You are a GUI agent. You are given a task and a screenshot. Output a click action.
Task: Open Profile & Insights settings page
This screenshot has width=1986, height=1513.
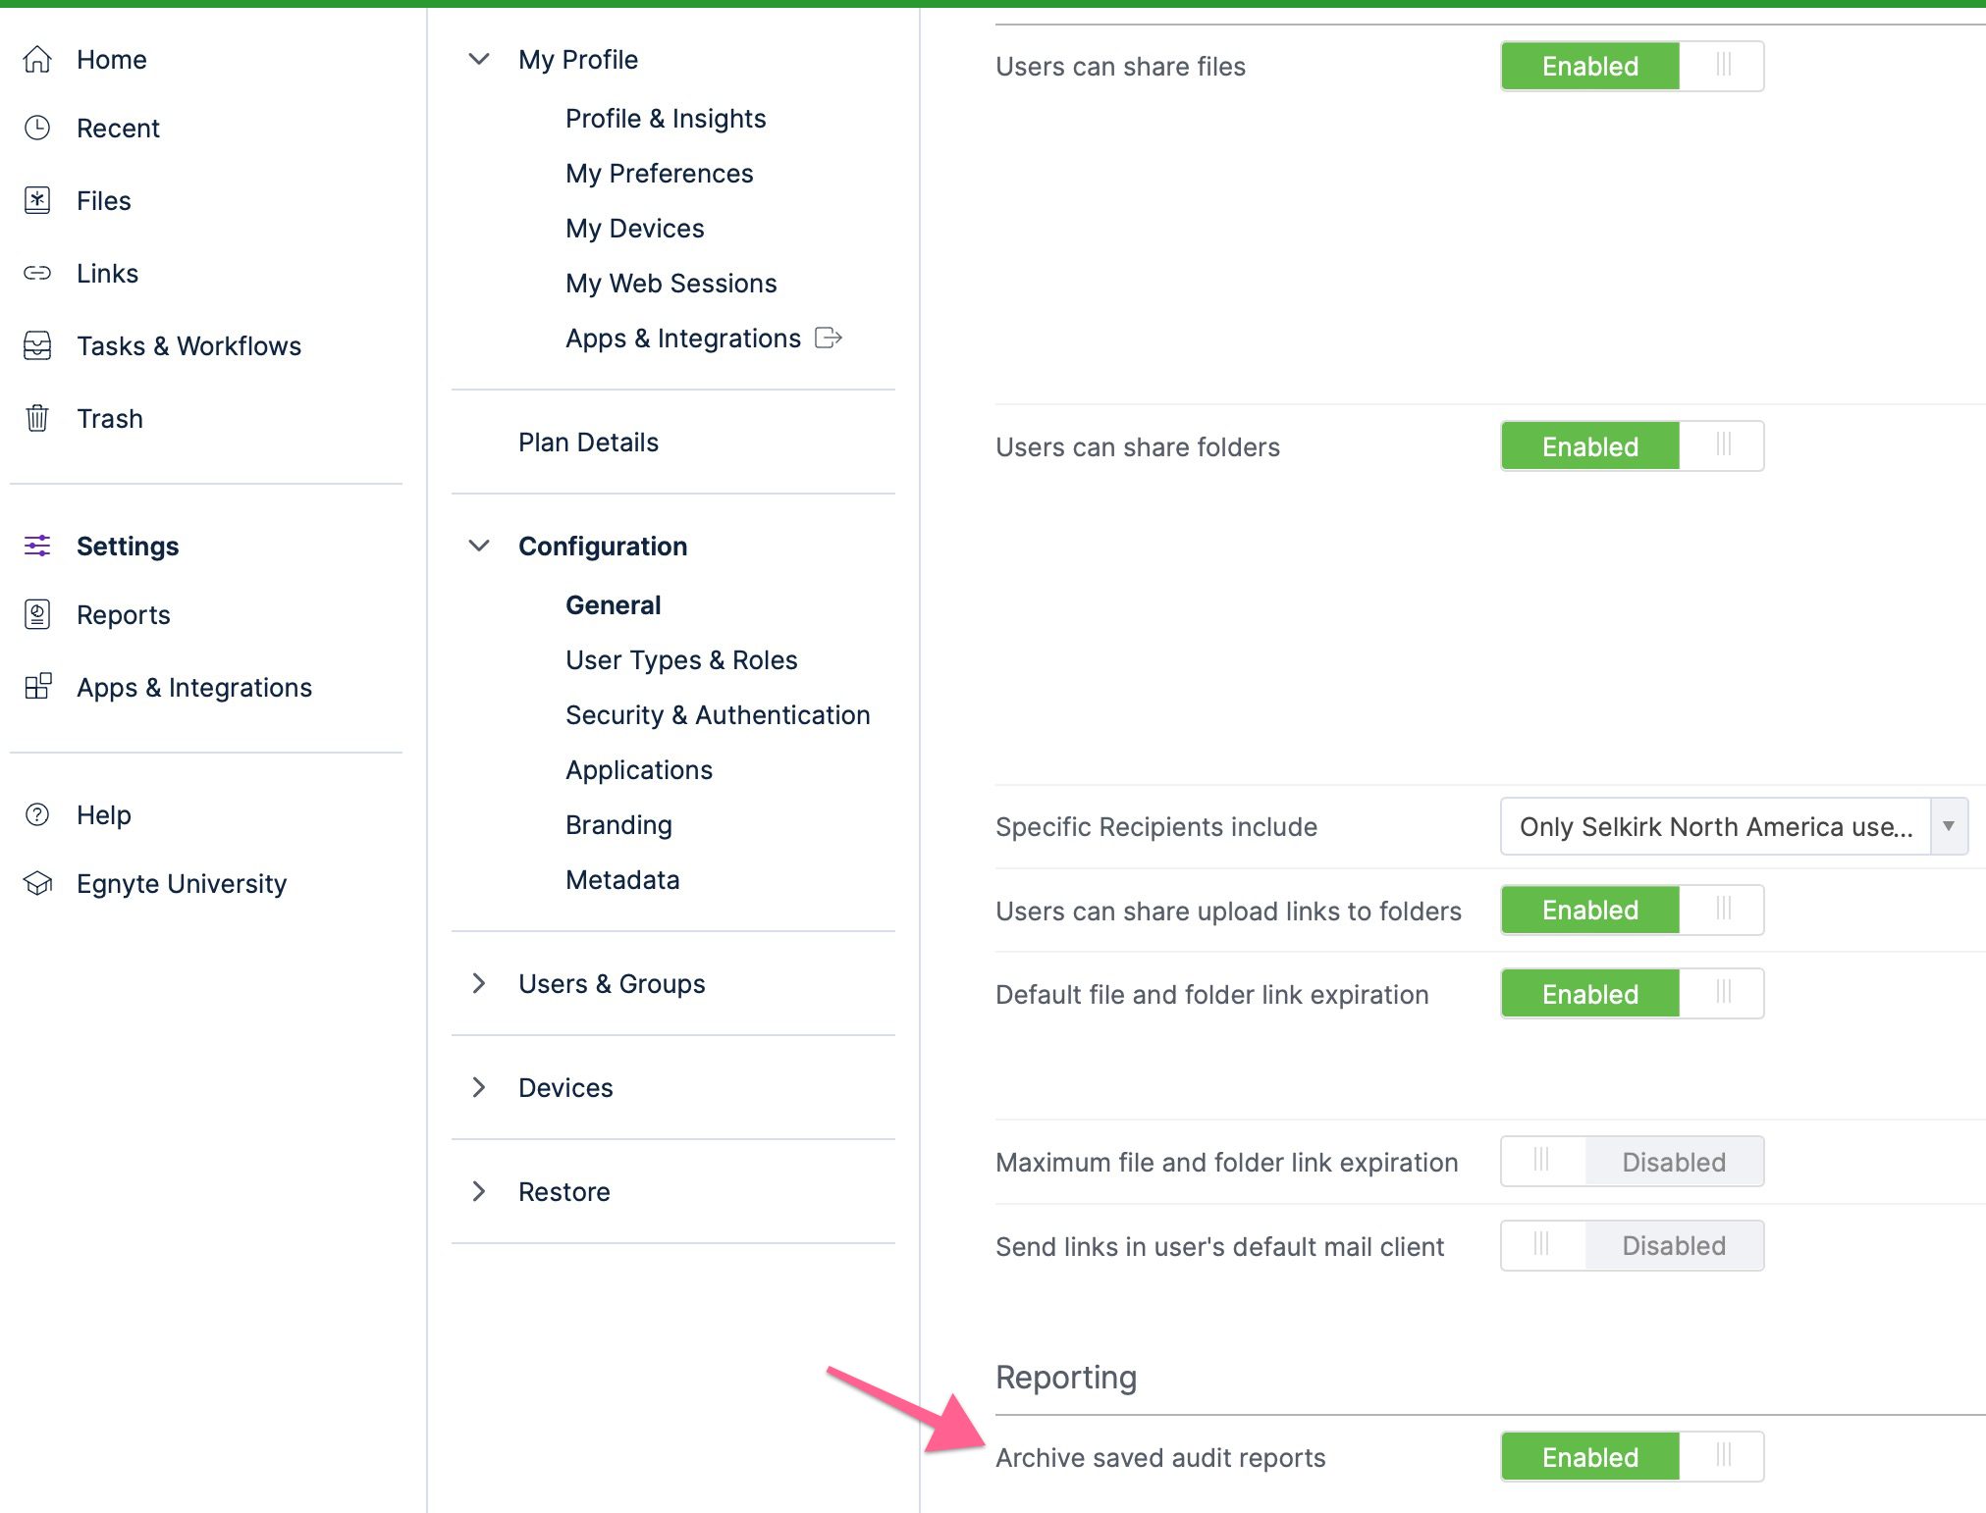tap(666, 119)
